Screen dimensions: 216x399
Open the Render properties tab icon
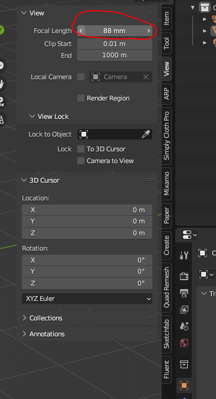point(184,276)
